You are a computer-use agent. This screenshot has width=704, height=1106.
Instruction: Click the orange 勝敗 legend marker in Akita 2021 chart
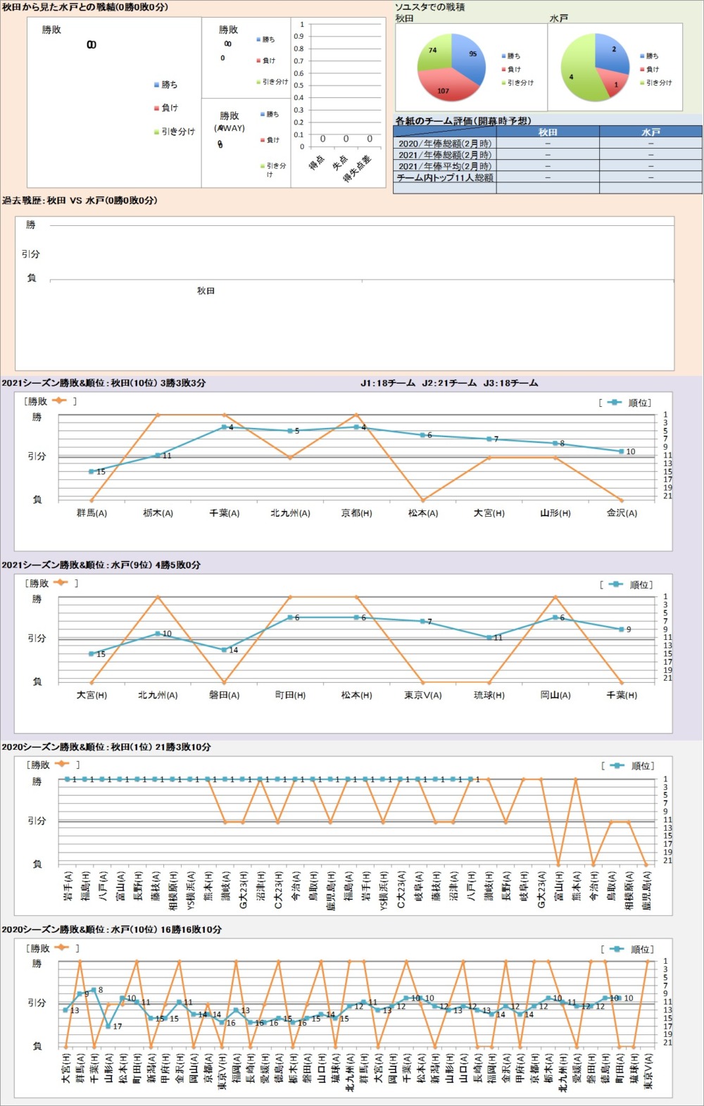[x=58, y=401]
